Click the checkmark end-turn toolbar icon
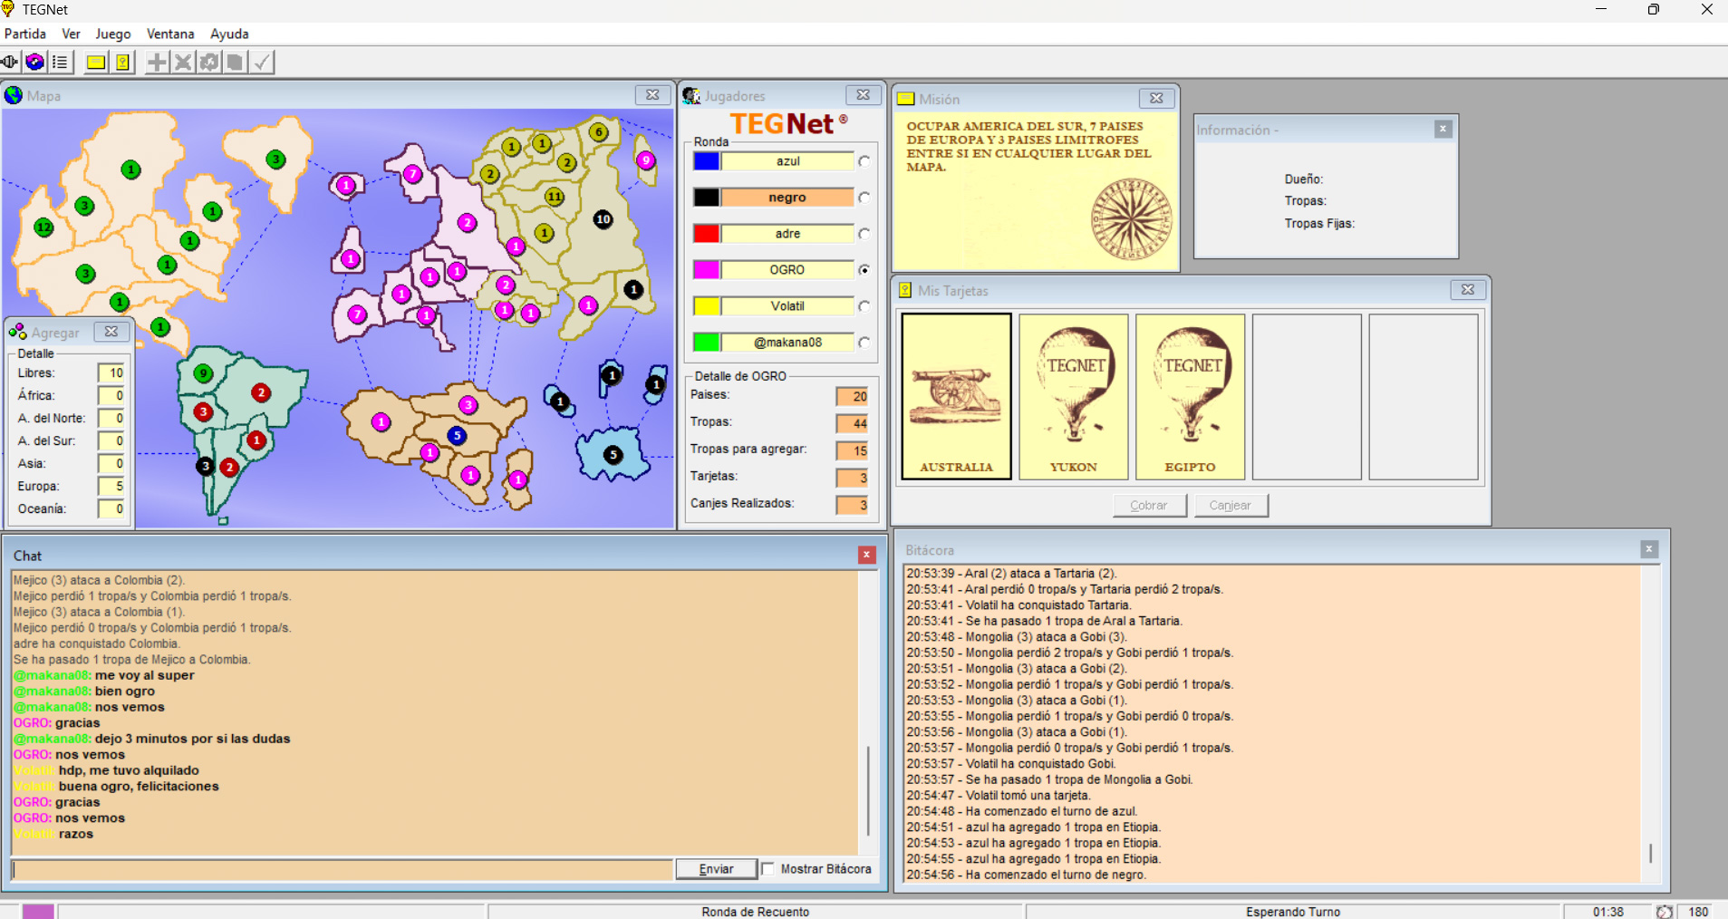This screenshot has width=1728, height=919. point(262,62)
